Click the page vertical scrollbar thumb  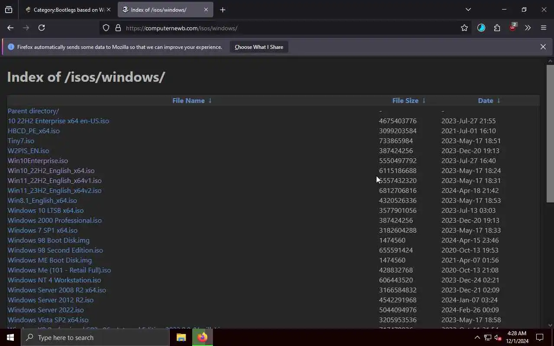pos(550,133)
